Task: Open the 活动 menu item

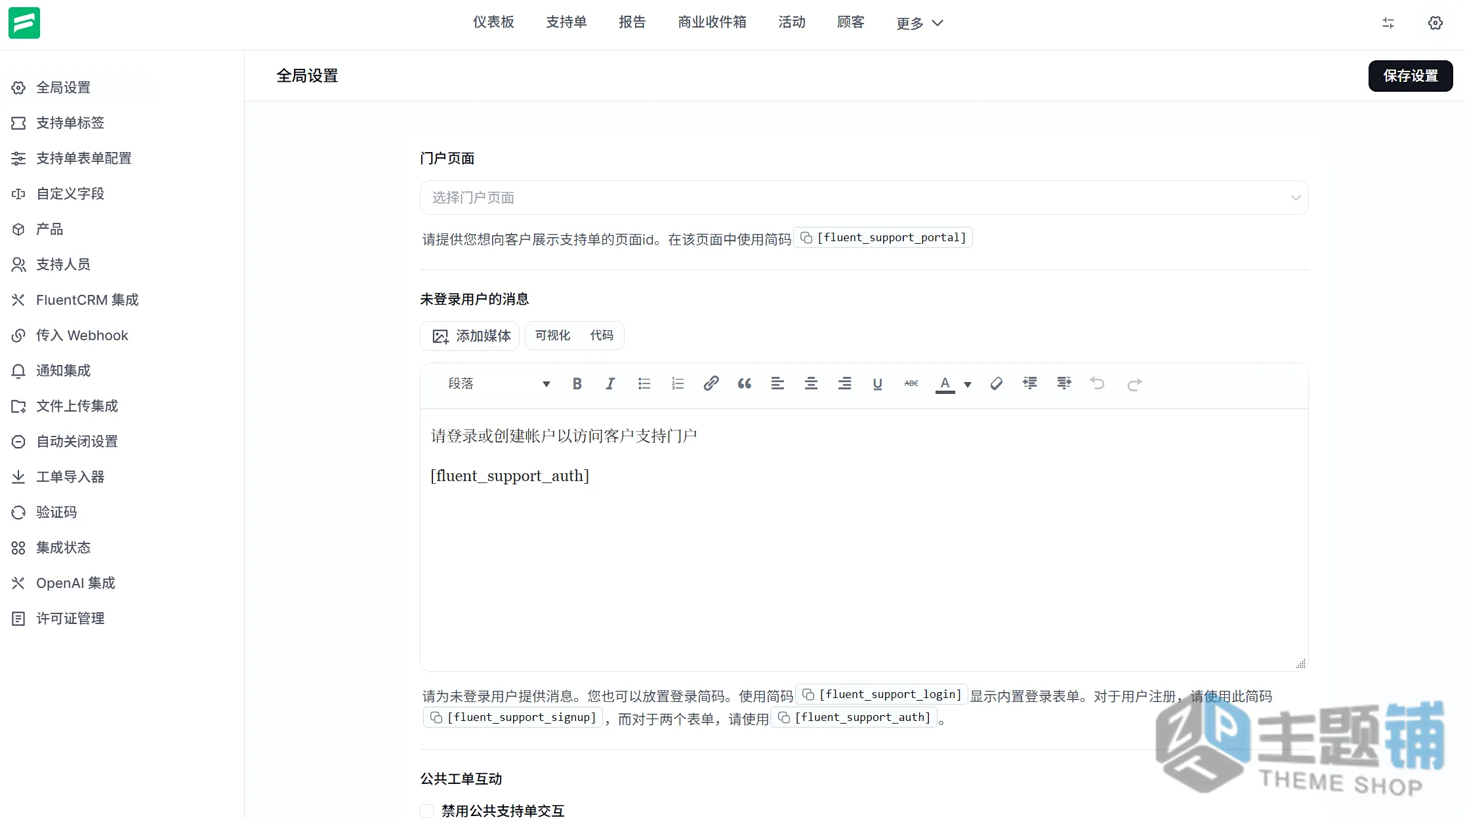Action: click(792, 22)
